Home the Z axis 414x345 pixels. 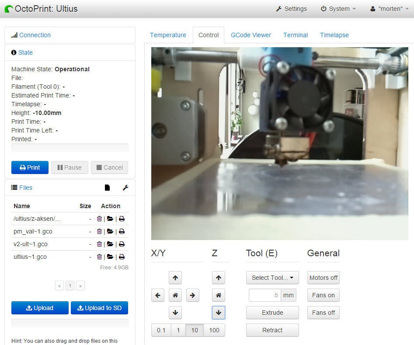(219, 295)
